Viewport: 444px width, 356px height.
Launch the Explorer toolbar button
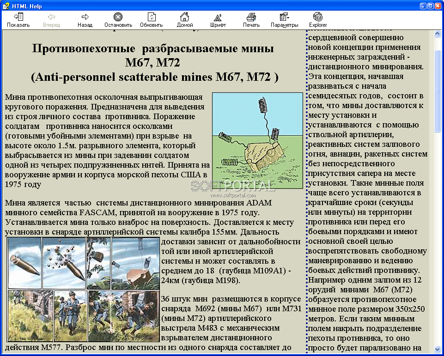pyautogui.click(x=318, y=20)
